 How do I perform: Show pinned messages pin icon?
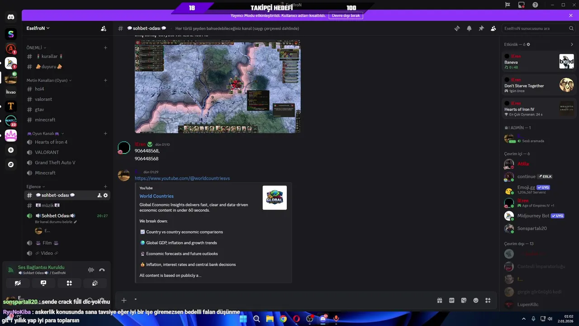481,28
